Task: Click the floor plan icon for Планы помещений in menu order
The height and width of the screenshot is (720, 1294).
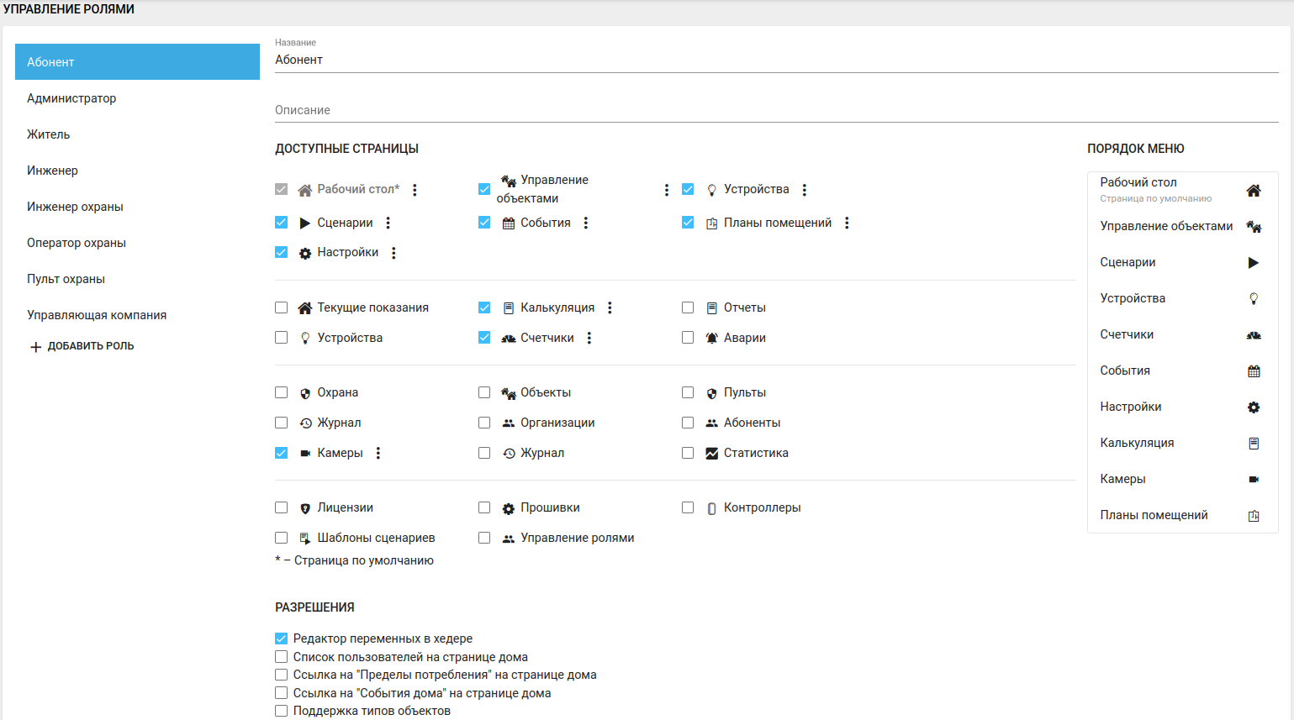Action: (x=1253, y=516)
